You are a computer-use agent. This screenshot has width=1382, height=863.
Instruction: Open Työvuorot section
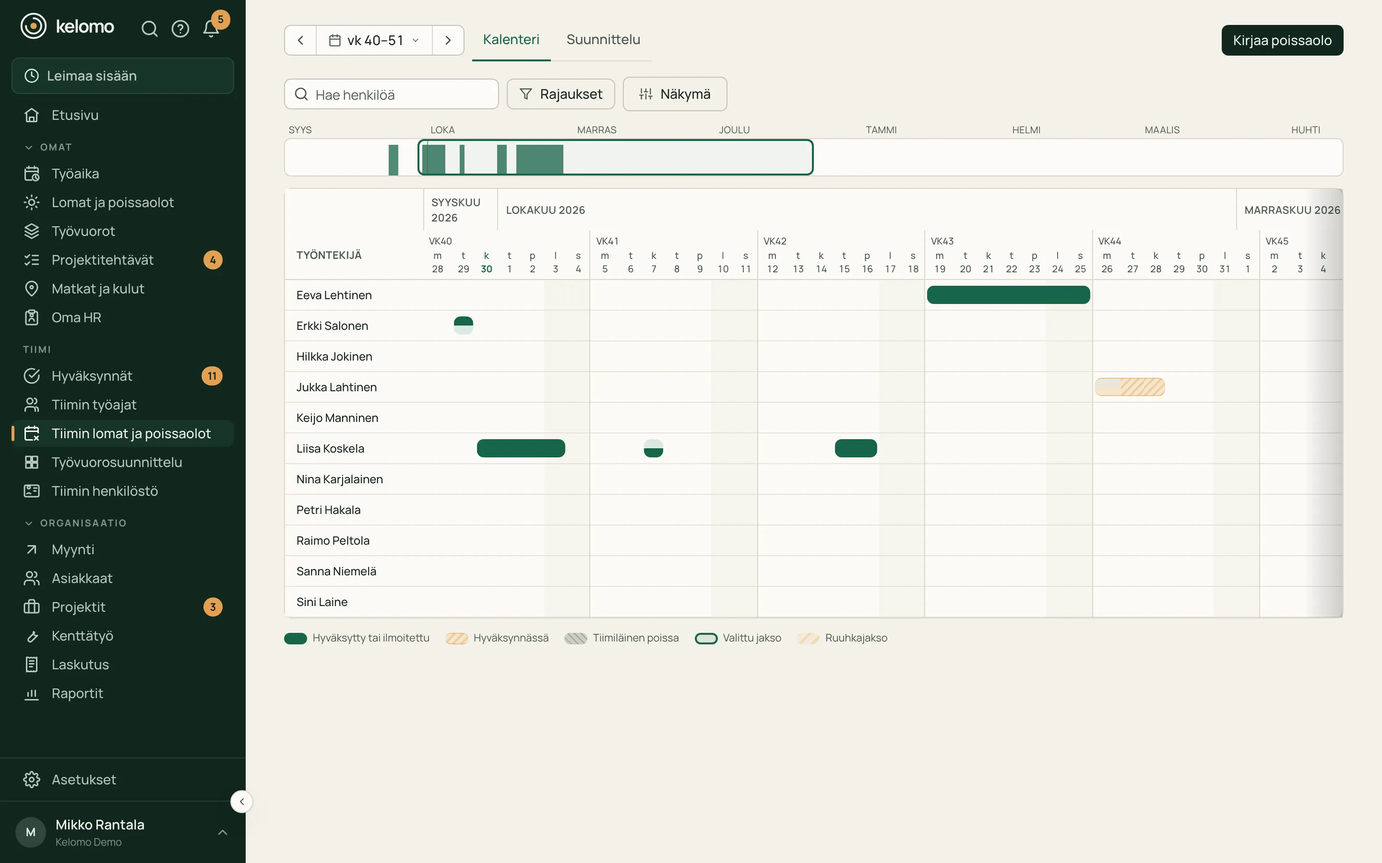(123, 231)
